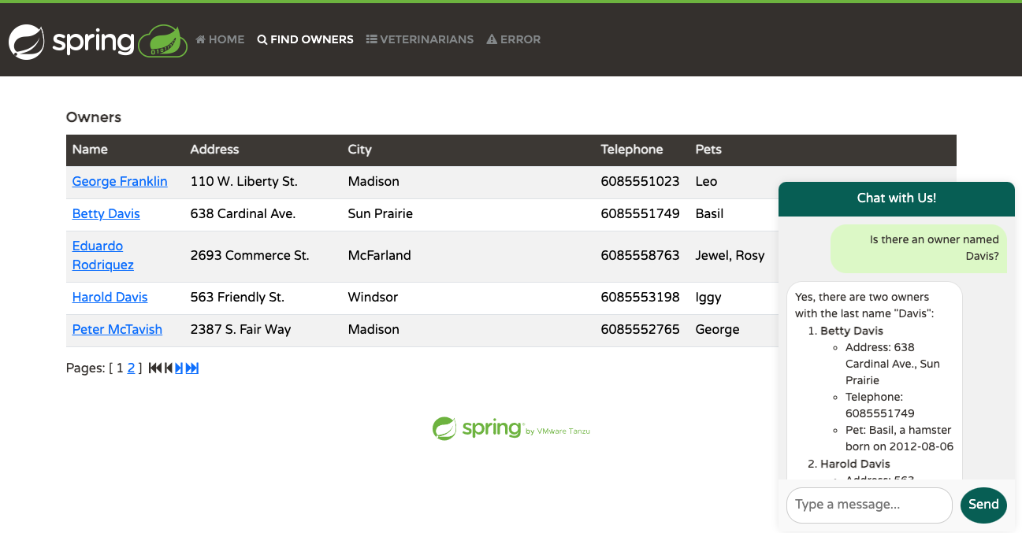The height and width of the screenshot is (533, 1022).
Task: Jump to the last owners page
Action: click(x=192, y=368)
